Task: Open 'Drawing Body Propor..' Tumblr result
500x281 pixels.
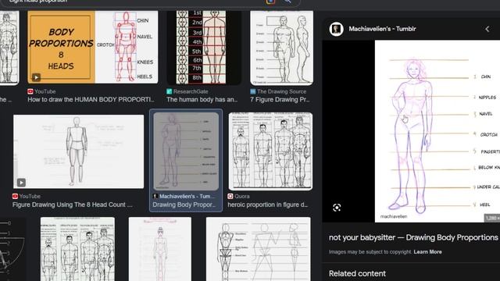Action: click(184, 205)
